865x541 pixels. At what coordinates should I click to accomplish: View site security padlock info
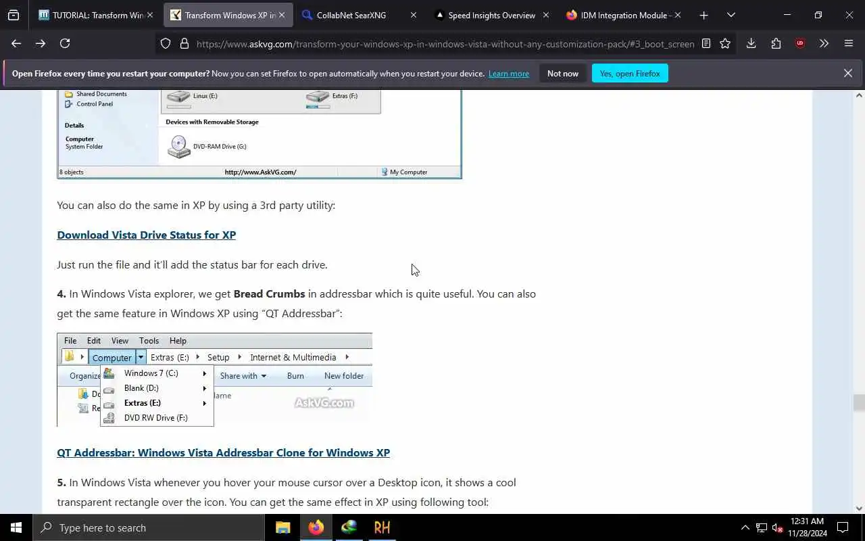click(x=184, y=43)
